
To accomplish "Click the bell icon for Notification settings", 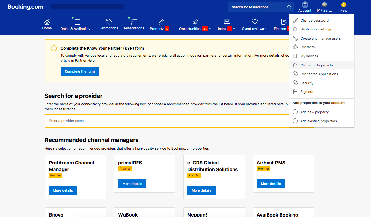I will [x=295, y=29].
